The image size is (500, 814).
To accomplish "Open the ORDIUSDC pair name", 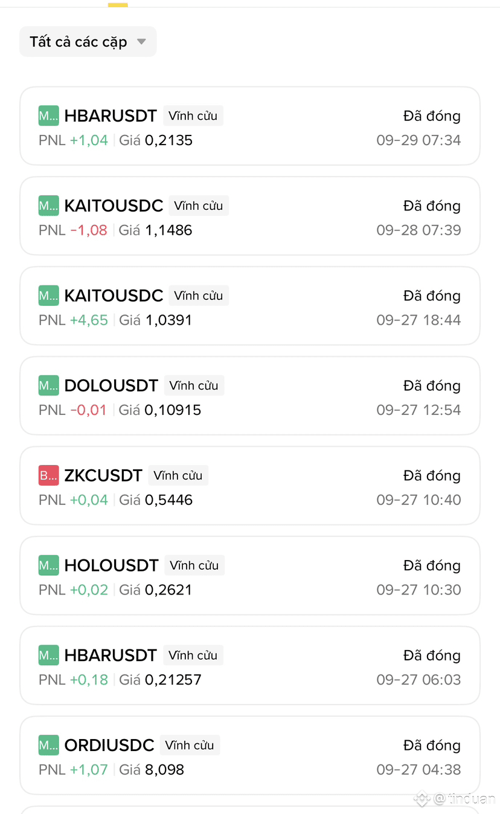I will (x=109, y=745).
